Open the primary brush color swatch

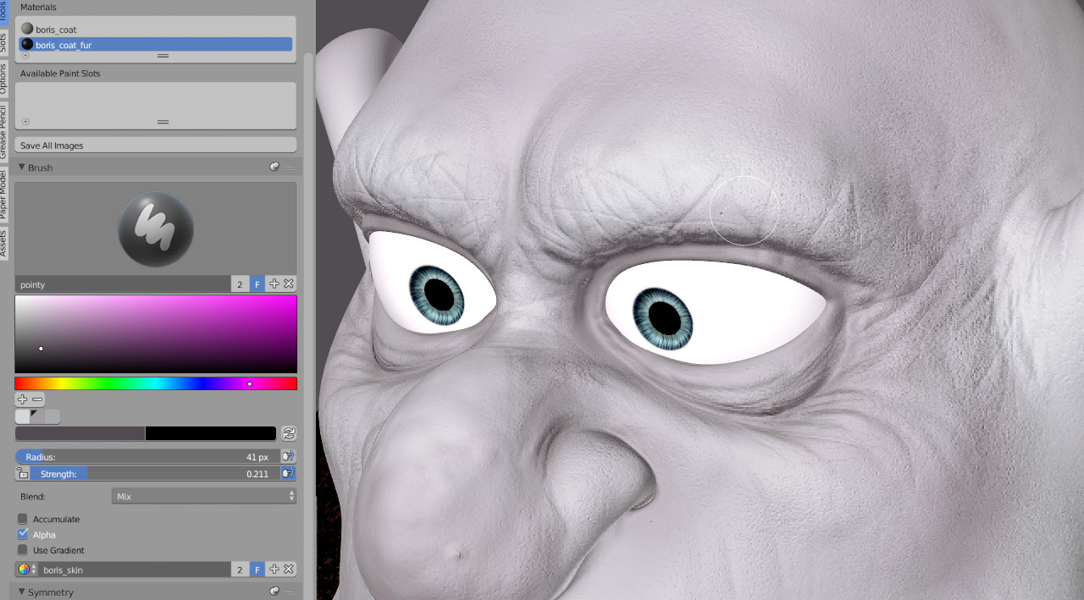pos(80,433)
